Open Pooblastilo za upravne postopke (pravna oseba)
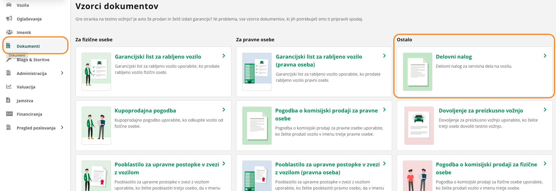 pyautogui.click(x=327, y=168)
